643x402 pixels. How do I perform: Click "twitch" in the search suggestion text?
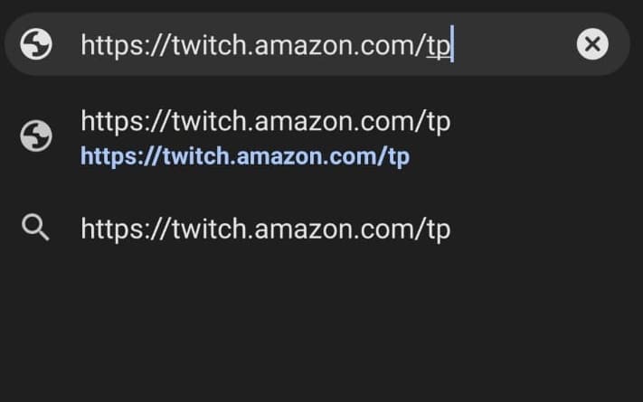tap(209, 229)
